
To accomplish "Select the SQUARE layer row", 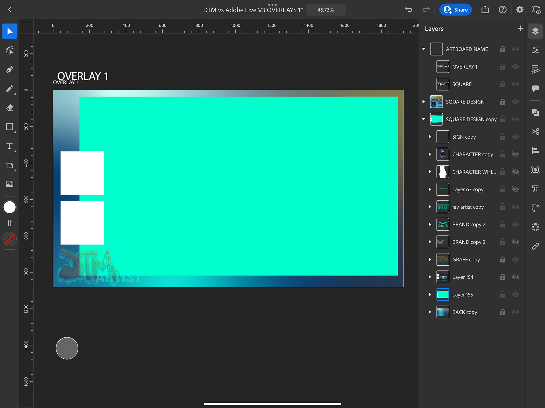I will (472, 84).
